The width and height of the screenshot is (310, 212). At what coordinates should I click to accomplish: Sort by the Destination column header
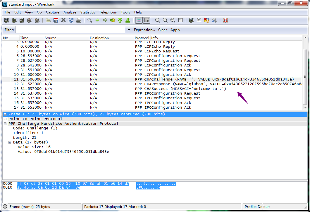pos(111,38)
